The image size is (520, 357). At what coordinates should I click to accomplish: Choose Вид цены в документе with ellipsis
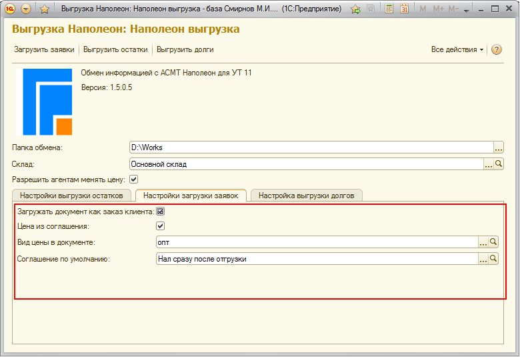tap(483, 242)
